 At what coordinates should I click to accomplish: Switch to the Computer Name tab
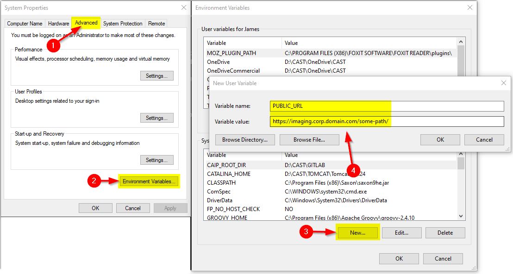click(25, 24)
